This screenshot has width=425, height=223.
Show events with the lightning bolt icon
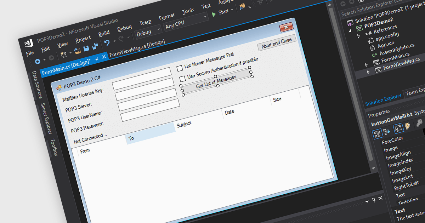407,126
